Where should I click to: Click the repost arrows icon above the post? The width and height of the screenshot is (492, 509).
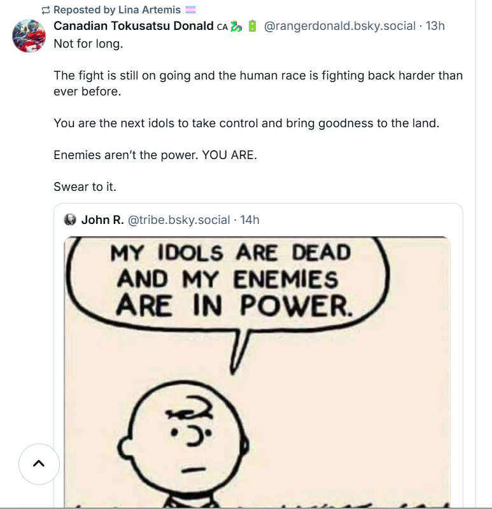[45, 10]
